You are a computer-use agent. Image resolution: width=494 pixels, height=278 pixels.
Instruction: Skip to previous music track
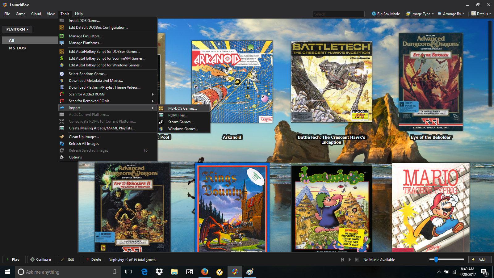pyautogui.click(x=342, y=260)
